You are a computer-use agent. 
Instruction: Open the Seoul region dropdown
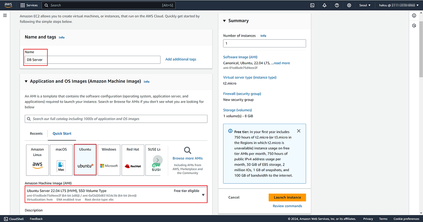[365, 5]
